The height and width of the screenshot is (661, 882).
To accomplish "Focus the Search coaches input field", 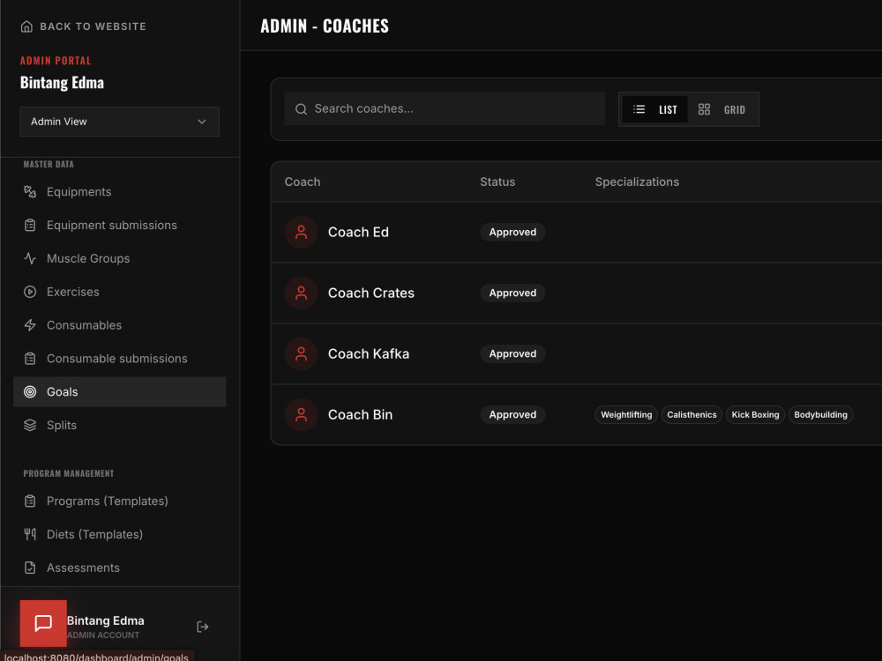I will (x=445, y=108).
